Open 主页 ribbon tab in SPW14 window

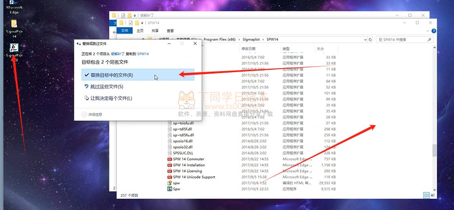140,31
